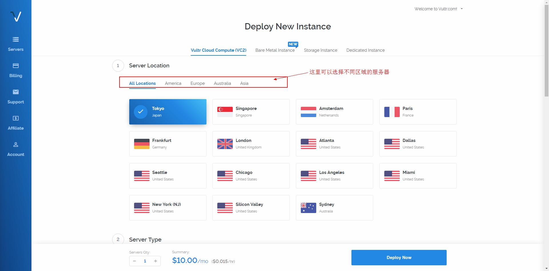The image size is (549, 271).
Task: Open the Billing card icon
Action: [x=16, y=66]
